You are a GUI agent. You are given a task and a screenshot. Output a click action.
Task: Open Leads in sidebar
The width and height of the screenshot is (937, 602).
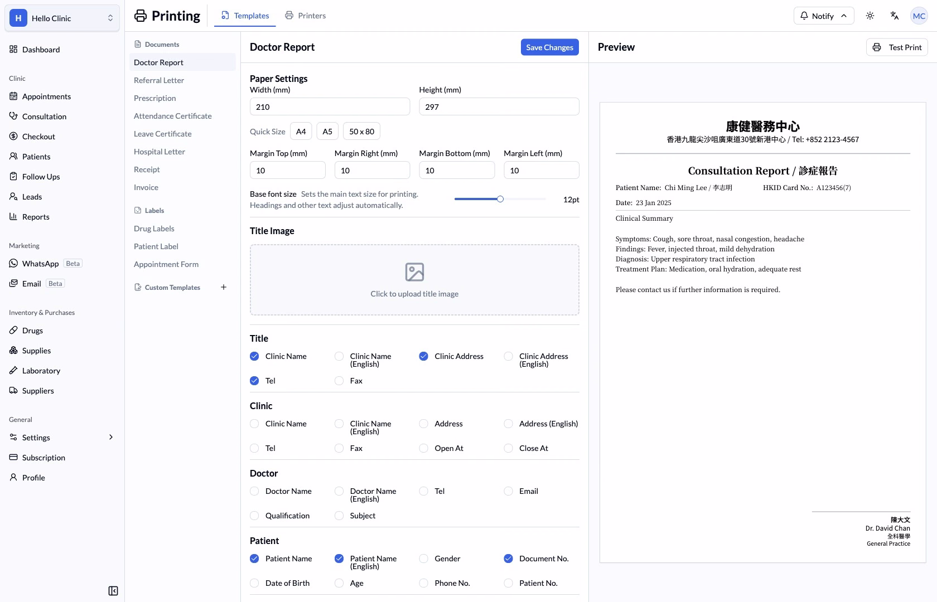[x=62, y=197]
